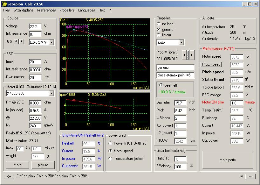Screen dimensions: 260x185
Task: Open the Auto propeller dropdown
Action: click(x=181, y=42)
